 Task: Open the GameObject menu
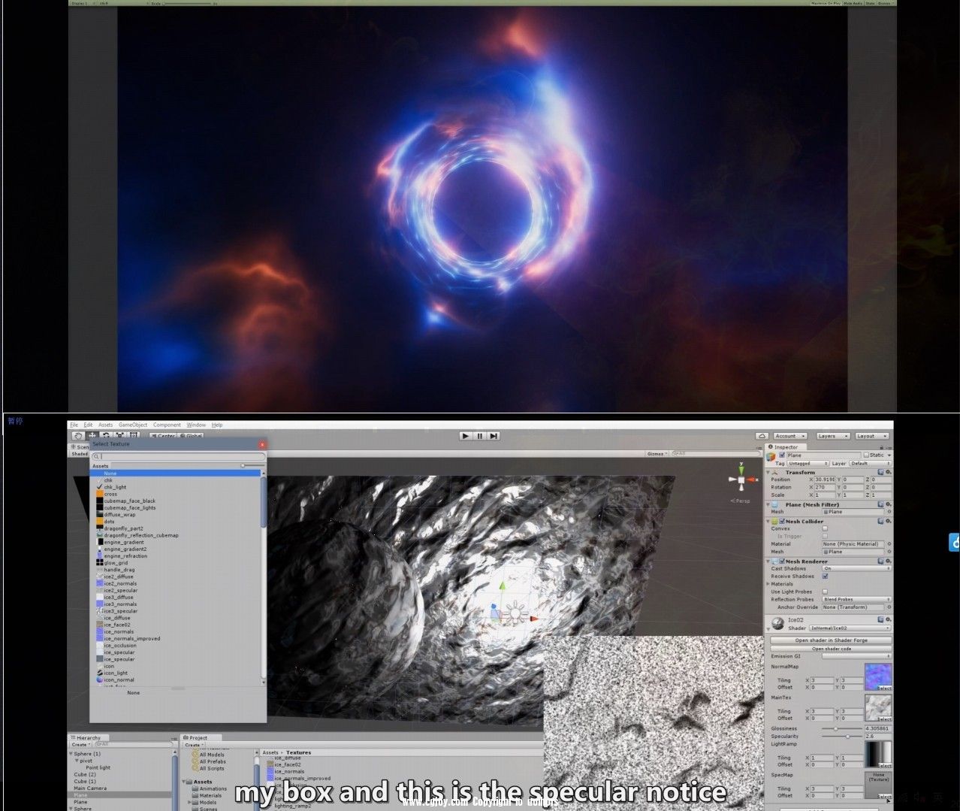[133, 425]
